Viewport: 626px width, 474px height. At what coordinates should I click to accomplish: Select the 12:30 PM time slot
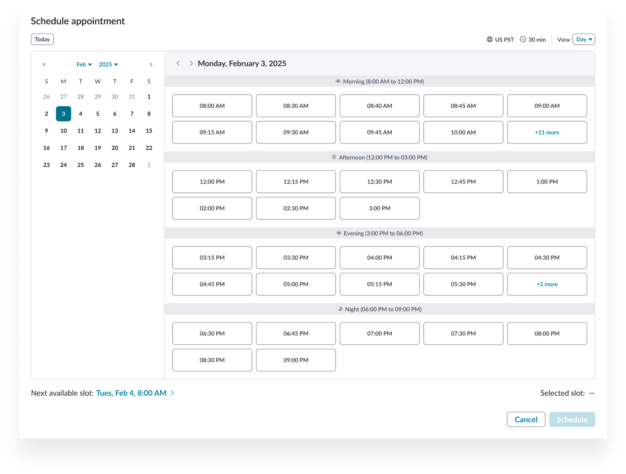tap(379, 182)
